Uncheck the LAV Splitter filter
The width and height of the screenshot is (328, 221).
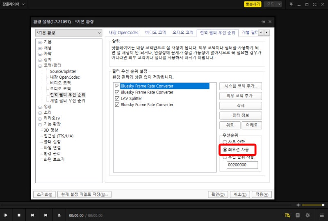[x=117, y=98]
